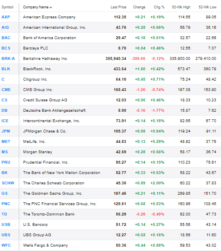
Task: Open the GS ticker link
Action: point(4,194)
